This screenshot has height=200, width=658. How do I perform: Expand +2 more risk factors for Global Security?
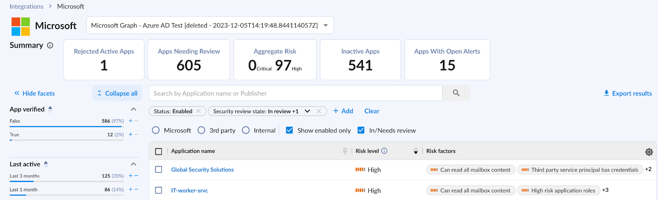coord(648,169)
